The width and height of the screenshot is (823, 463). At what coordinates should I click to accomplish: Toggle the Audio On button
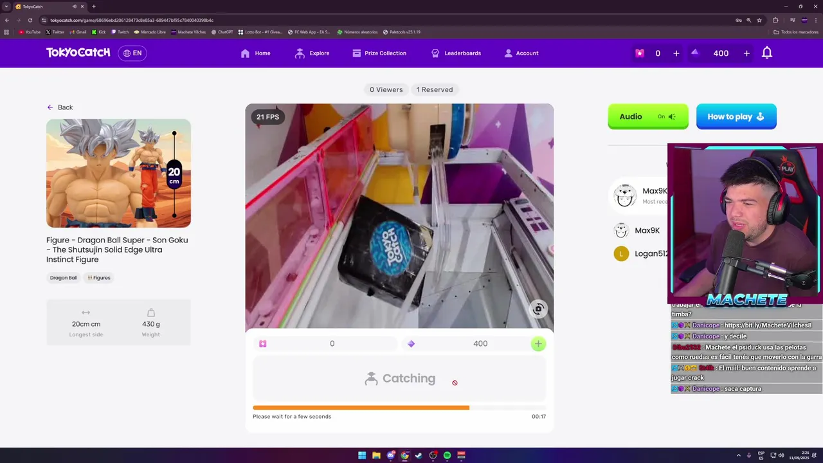click(x=648, y=116)
